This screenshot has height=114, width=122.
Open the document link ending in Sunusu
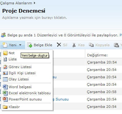(61, 99)
